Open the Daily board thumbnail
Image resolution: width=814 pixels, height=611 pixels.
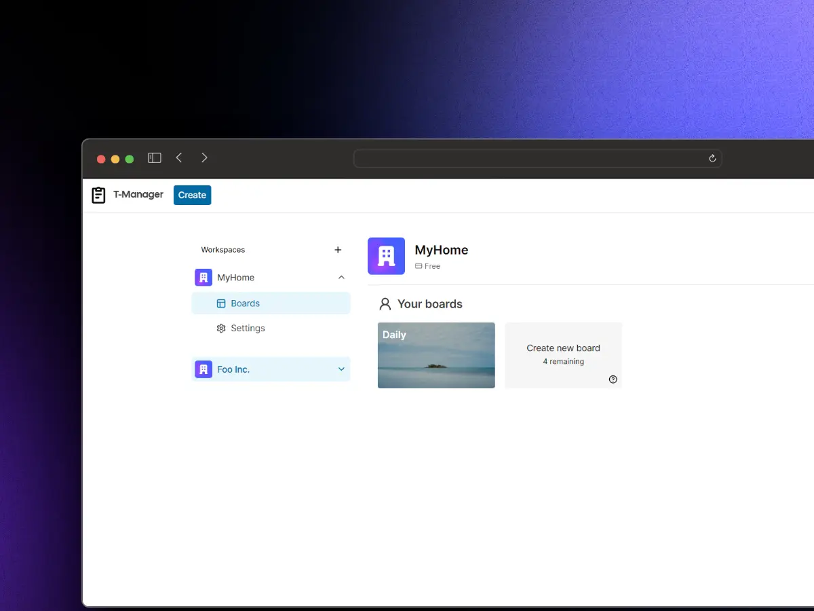pos(436,355)
